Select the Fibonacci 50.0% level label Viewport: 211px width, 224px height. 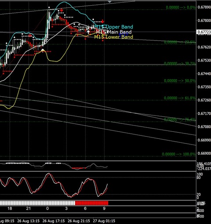point(180,81)
